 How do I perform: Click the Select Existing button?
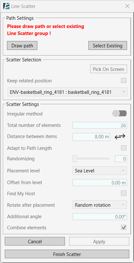tap(108, 45)
